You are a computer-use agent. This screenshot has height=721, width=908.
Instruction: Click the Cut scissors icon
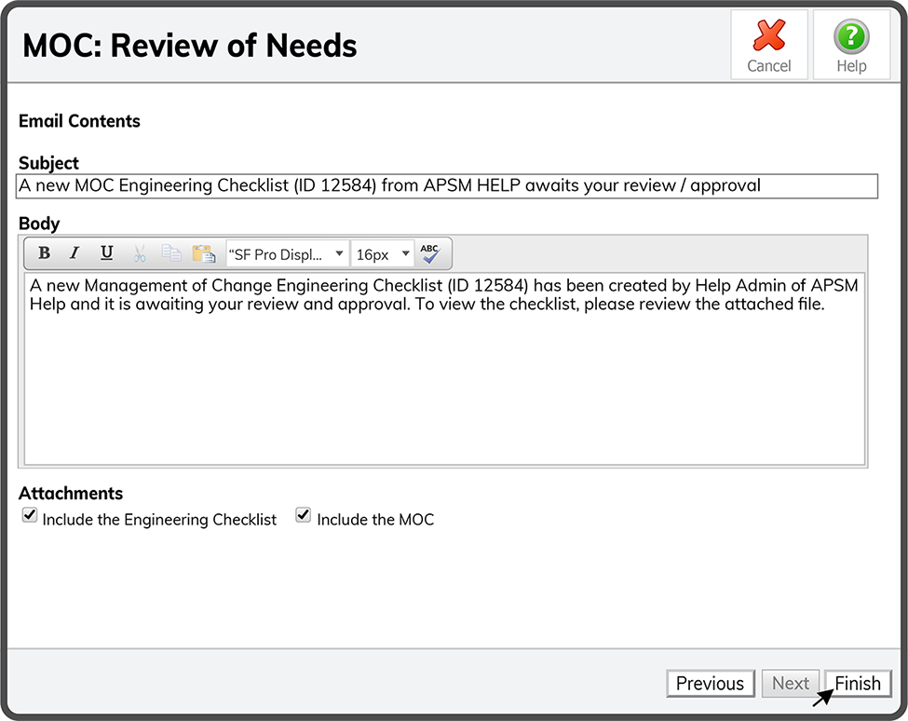[x=140, y=253]
